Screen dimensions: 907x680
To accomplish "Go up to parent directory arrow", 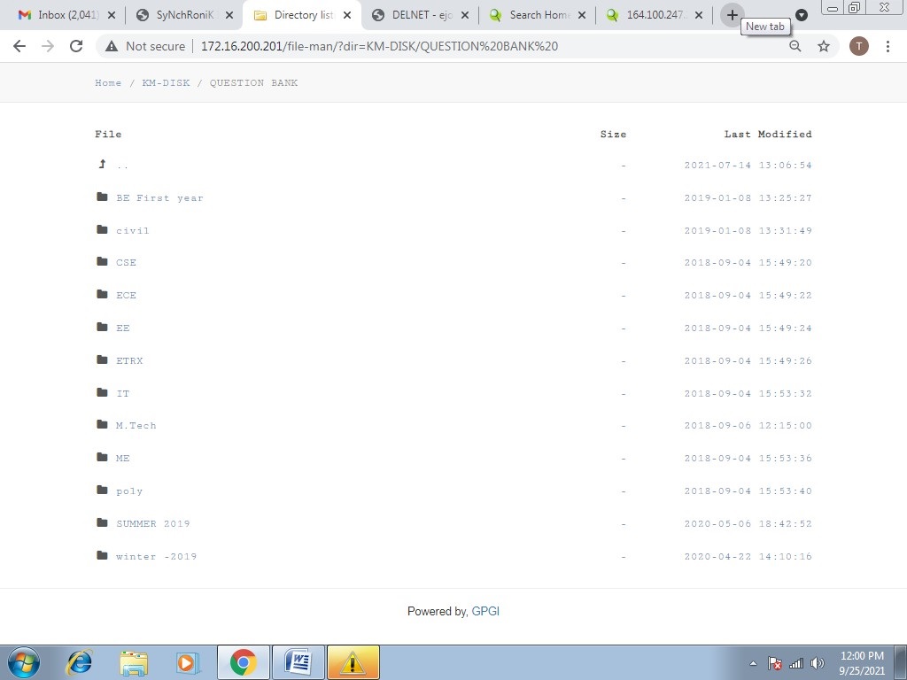I will coord(103,165).
